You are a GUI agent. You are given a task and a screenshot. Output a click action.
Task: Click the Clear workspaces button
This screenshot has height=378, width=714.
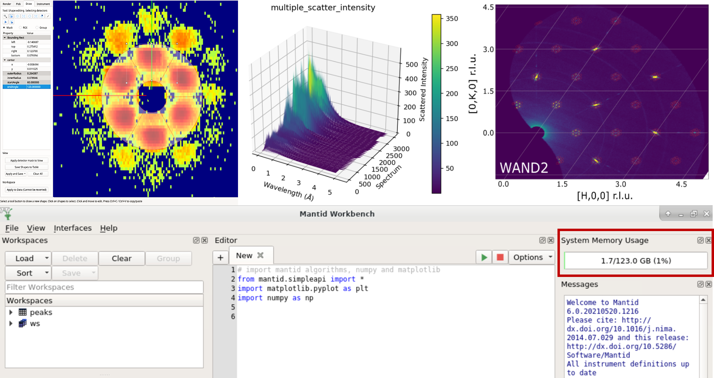(122, 258)
